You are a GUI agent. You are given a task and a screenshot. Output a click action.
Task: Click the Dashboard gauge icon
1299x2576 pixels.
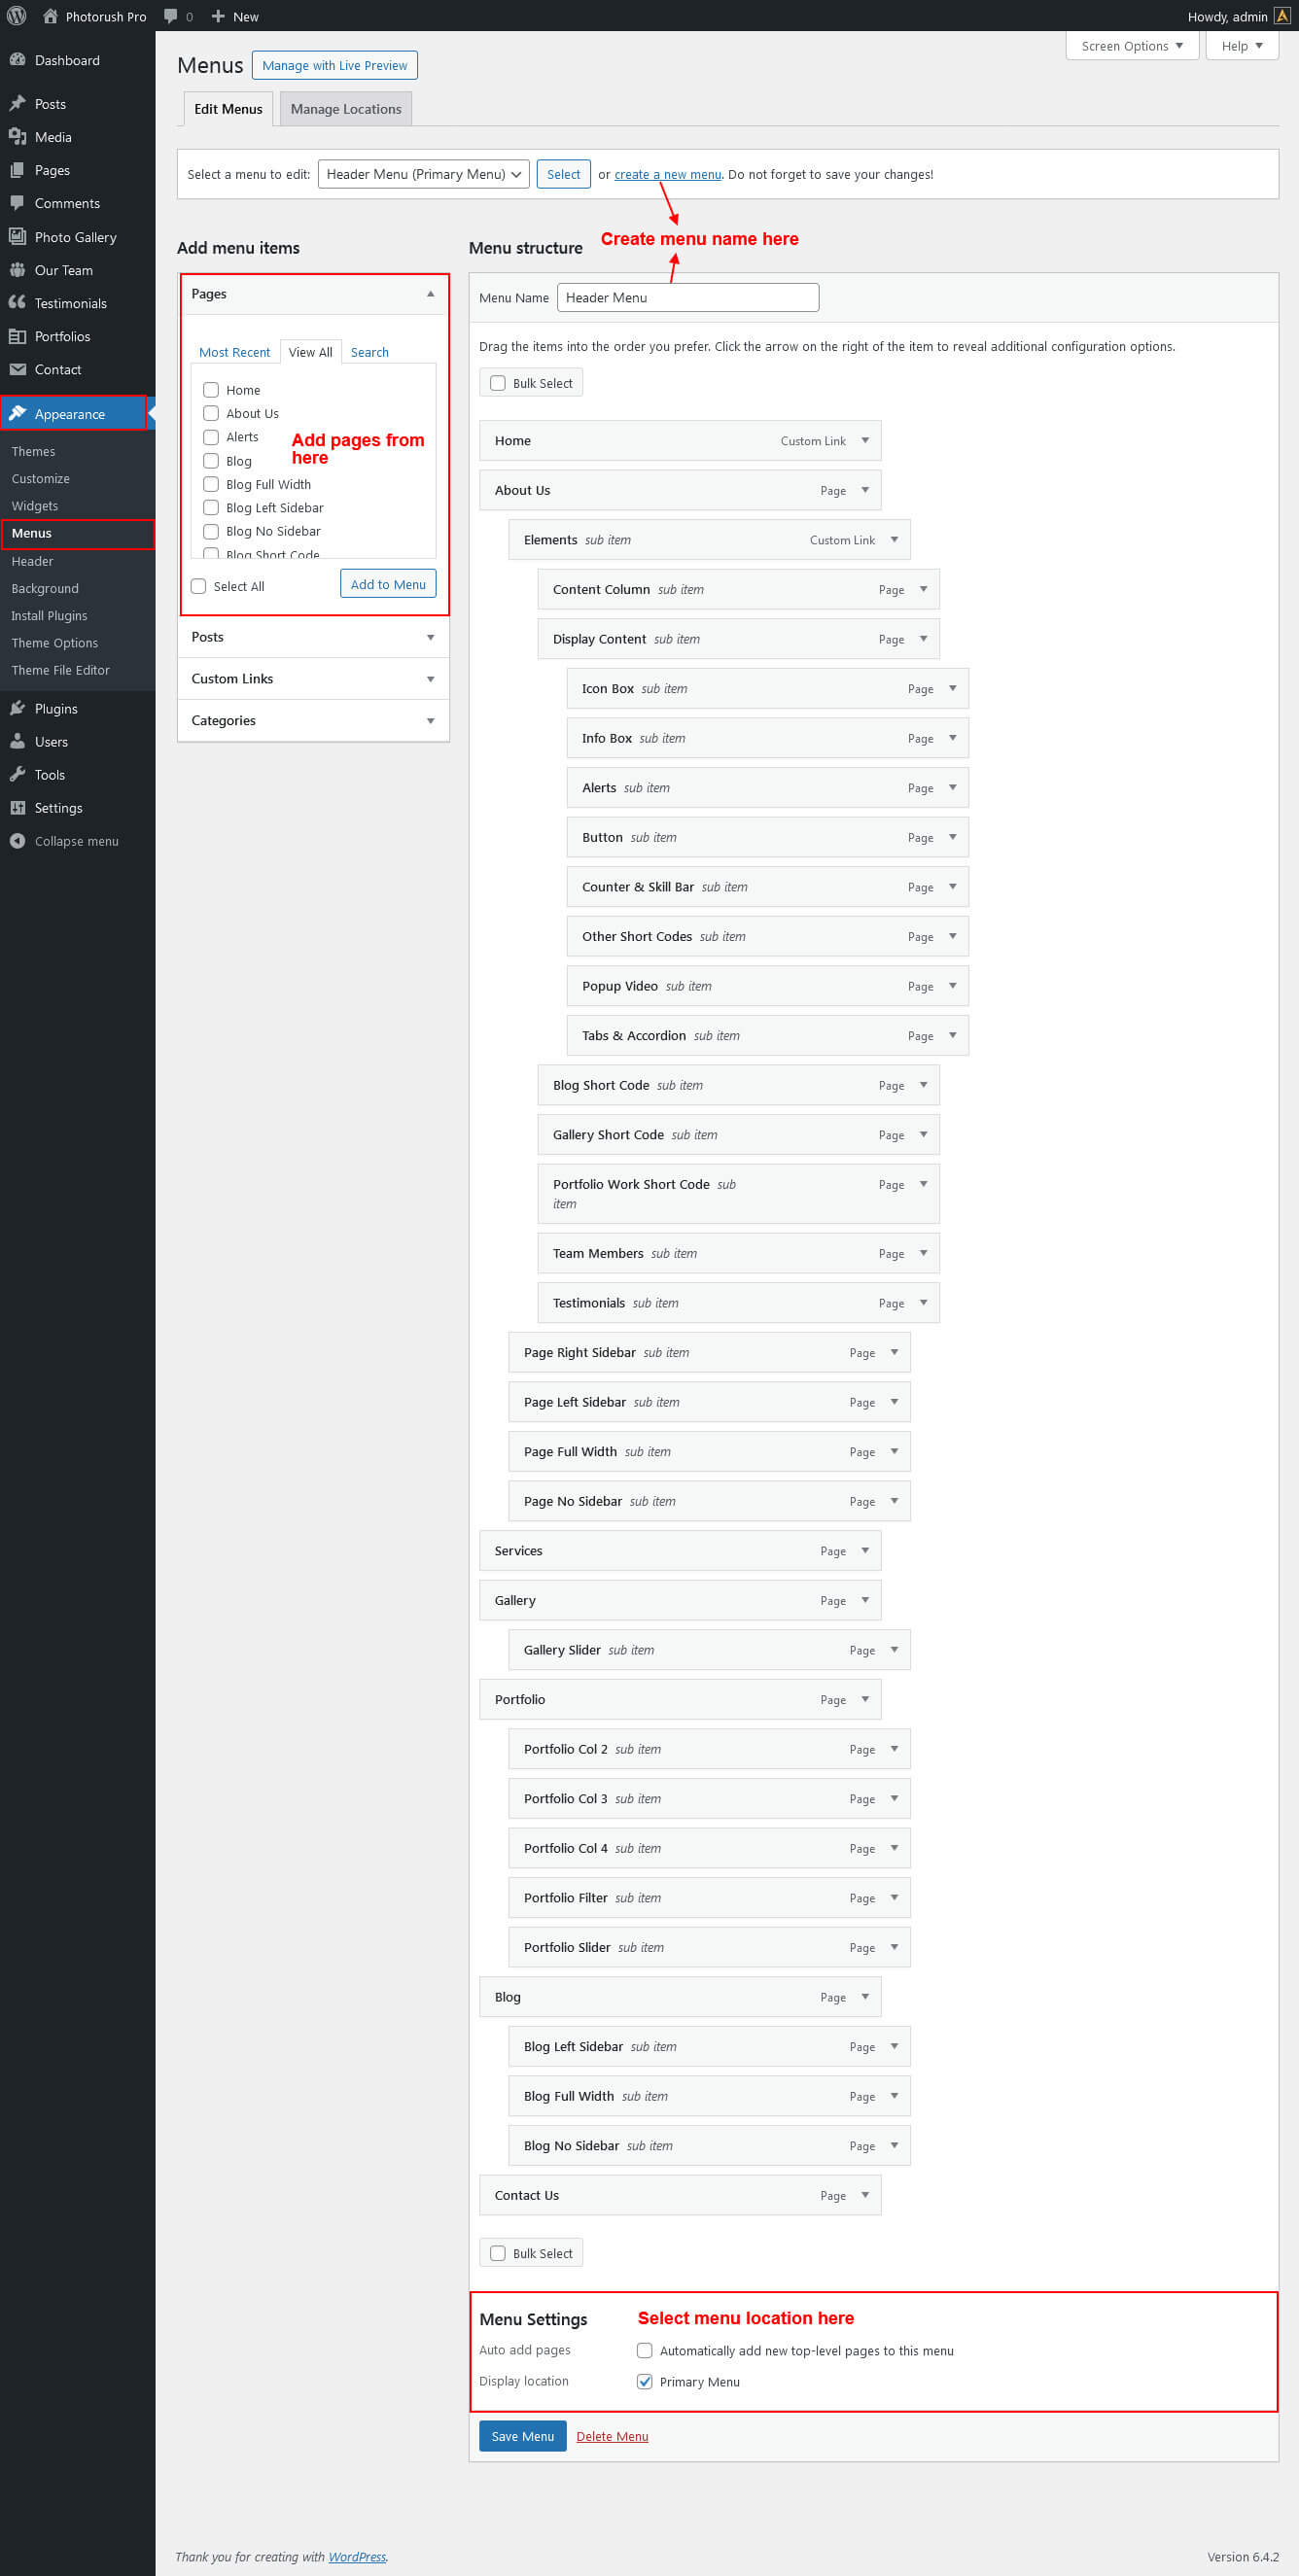[17, 60]
